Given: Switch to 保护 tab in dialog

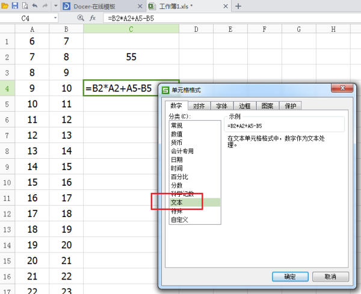Looking at the screenshot, I should point(291,106).
